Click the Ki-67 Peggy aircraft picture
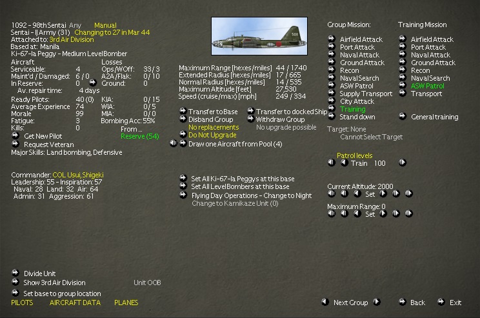This screenshot has height=318, width=480. (259, 36)
